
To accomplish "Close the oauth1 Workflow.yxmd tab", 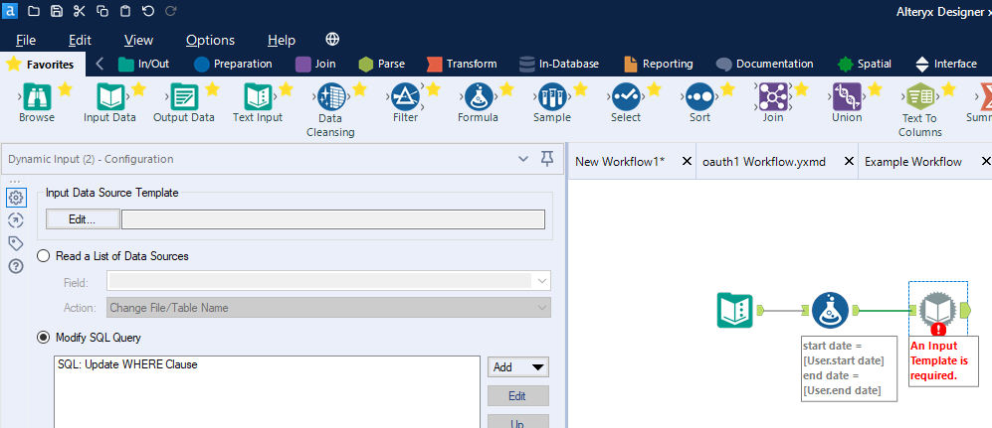I will (x=849, y=162).
